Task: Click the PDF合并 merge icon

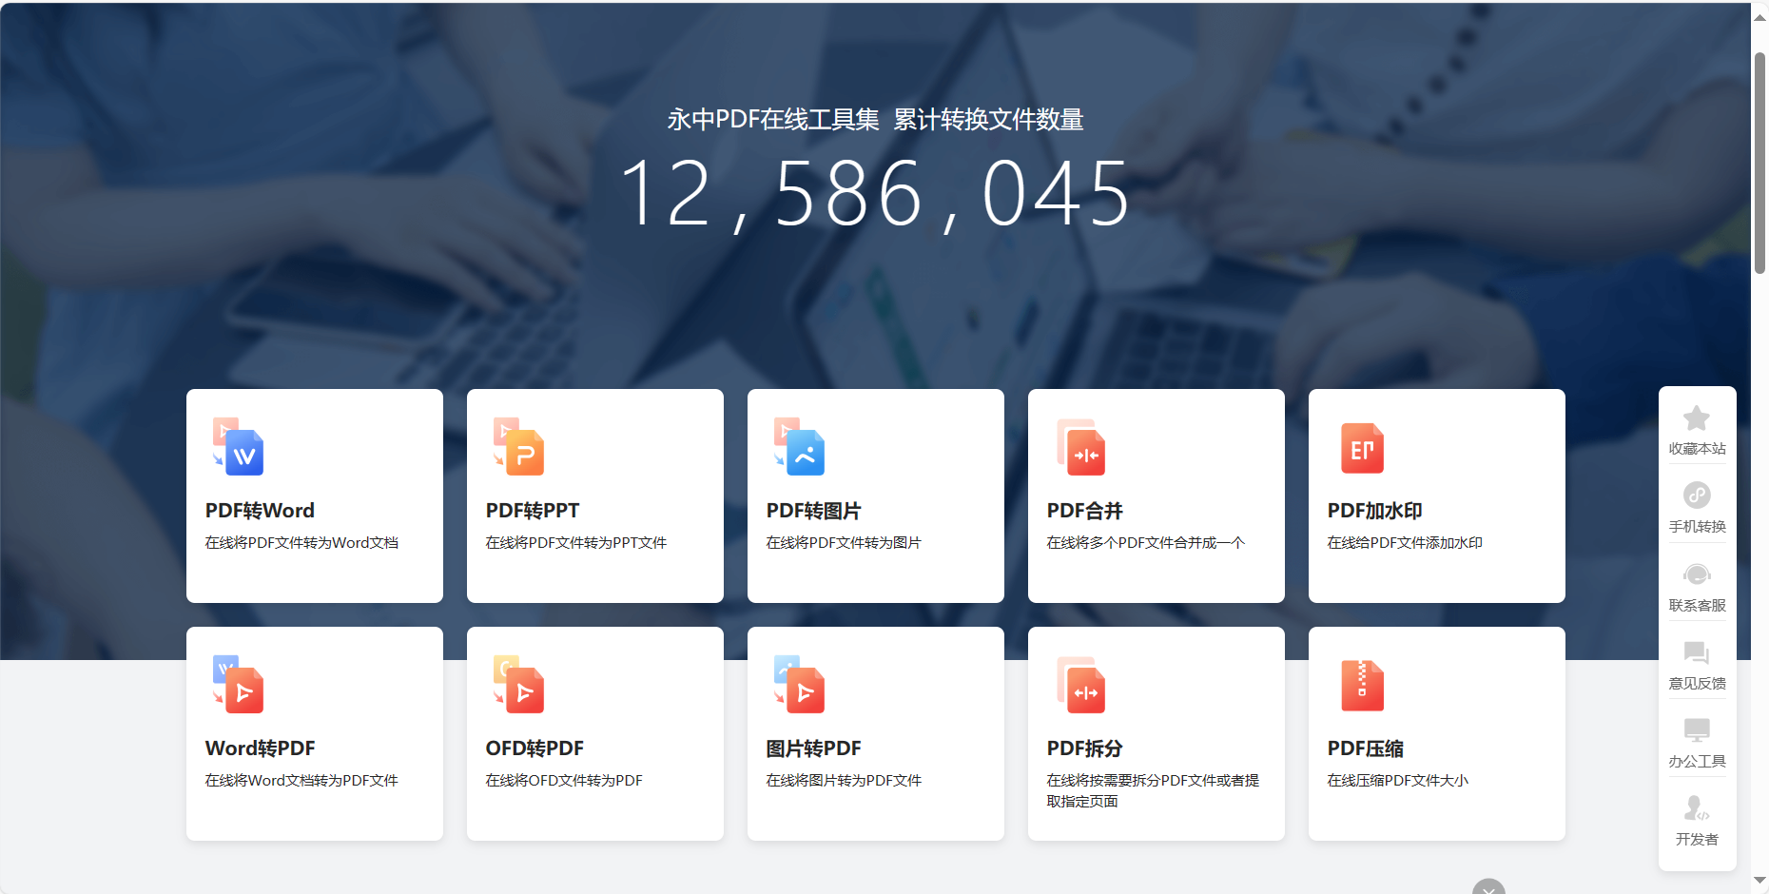Action: click(x=1080, y=448)
